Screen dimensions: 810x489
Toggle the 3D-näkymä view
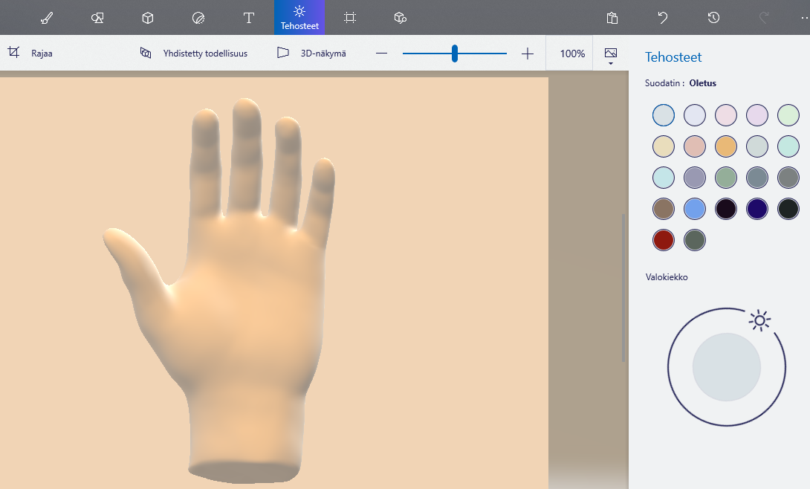(x=311, y=54)
